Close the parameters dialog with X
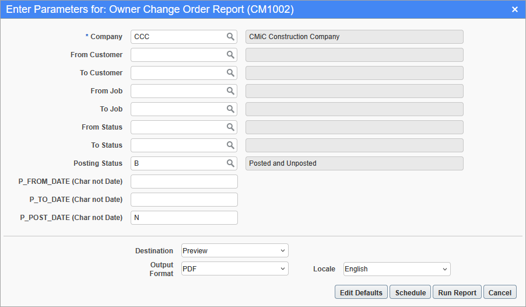This screenshot has width=526, height=307. point(515,9)
